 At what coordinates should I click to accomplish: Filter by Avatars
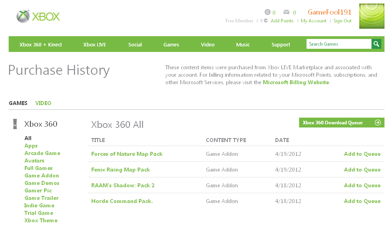pyautogui.click(x=34, y=161)
